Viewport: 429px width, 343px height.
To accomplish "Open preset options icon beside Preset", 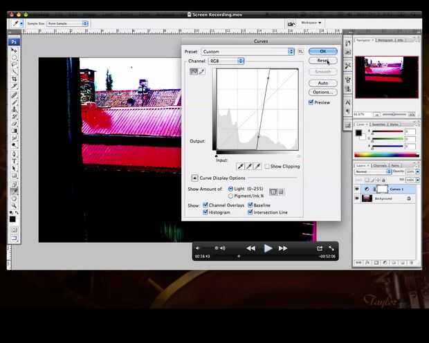I will (301, 51).
